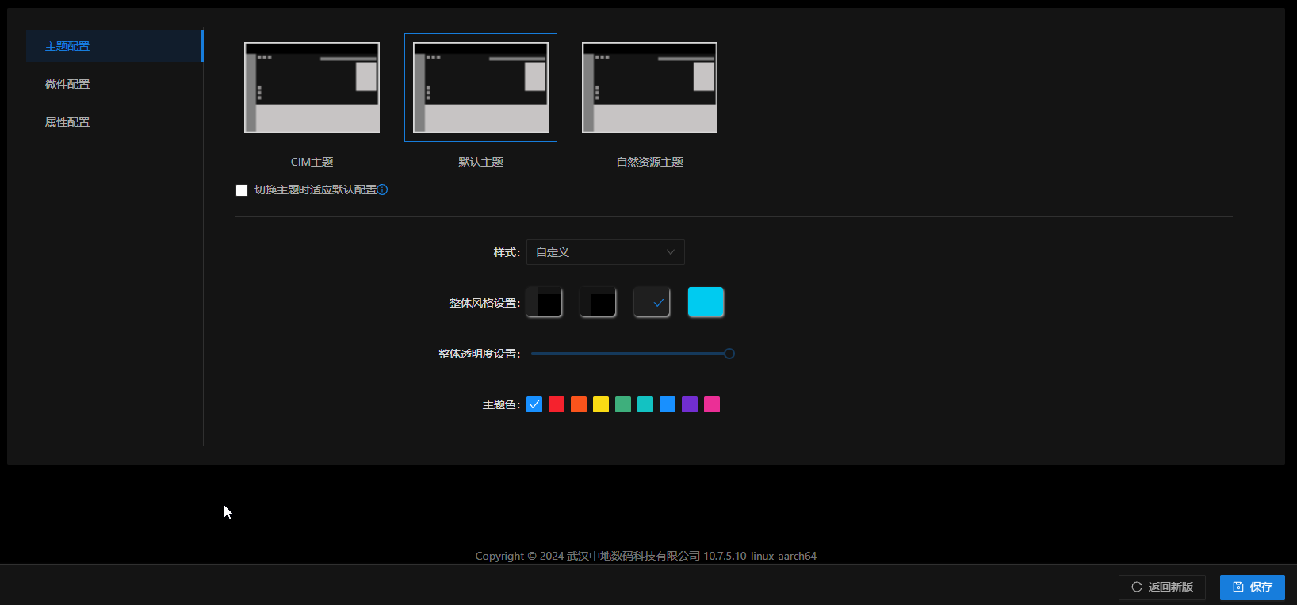The width and height of the screenshot is (1297, 605).
Task: Click the 整体透明度设置 slider handle
Action: [x=729, y=354]
